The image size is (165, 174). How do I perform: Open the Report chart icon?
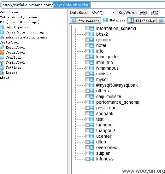coord(2,72)
